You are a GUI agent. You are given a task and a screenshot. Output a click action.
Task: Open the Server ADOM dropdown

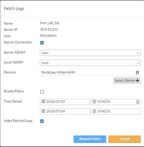[x=90, y=53]
